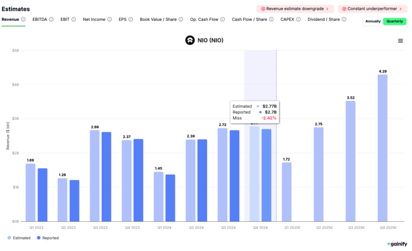Click the -2.42% miss value in tooltip
The height and width of the screenshot is (251, 412).
pyautogui.click(x=269, y=118)
